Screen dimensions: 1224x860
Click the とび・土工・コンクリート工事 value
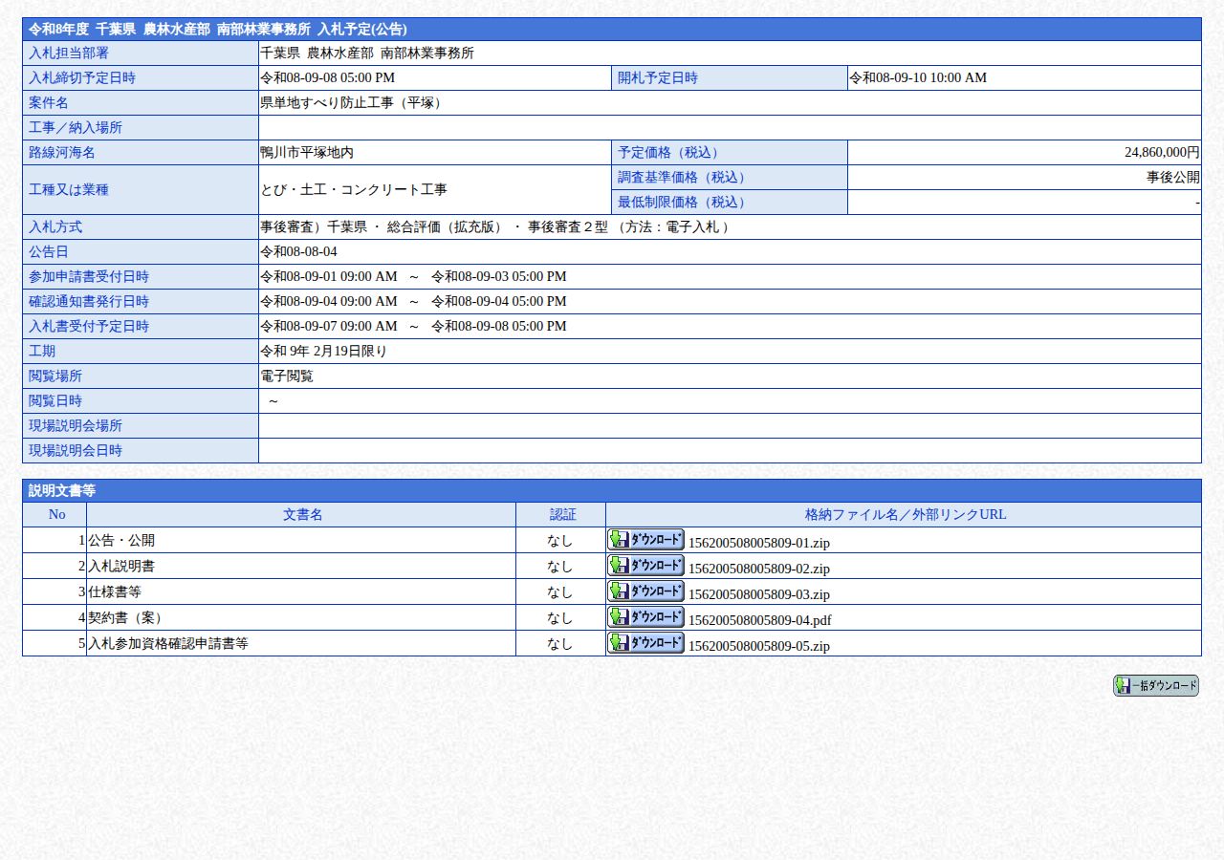(354, 189)
